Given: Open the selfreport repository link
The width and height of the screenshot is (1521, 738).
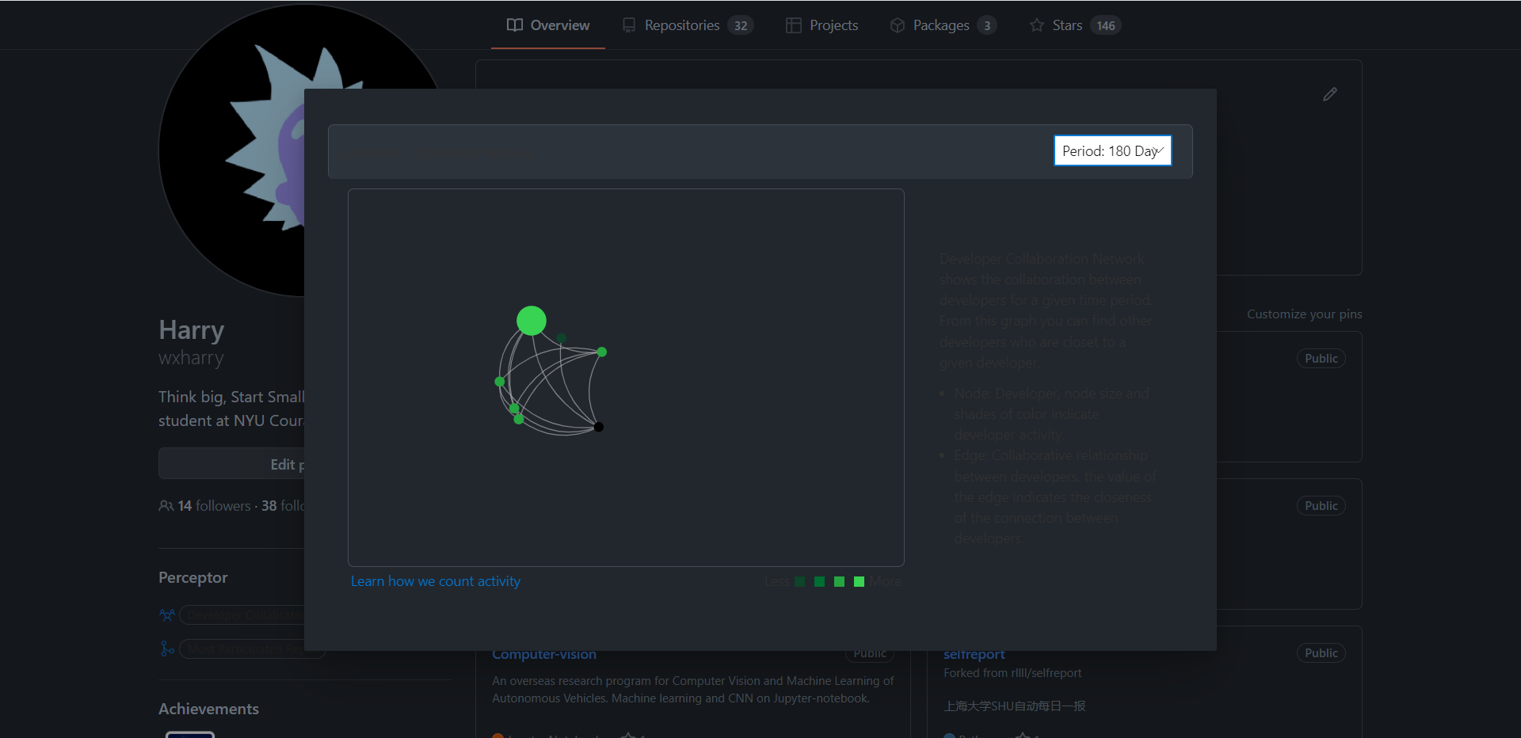Looking at the screenshot, I should point(974,654).
